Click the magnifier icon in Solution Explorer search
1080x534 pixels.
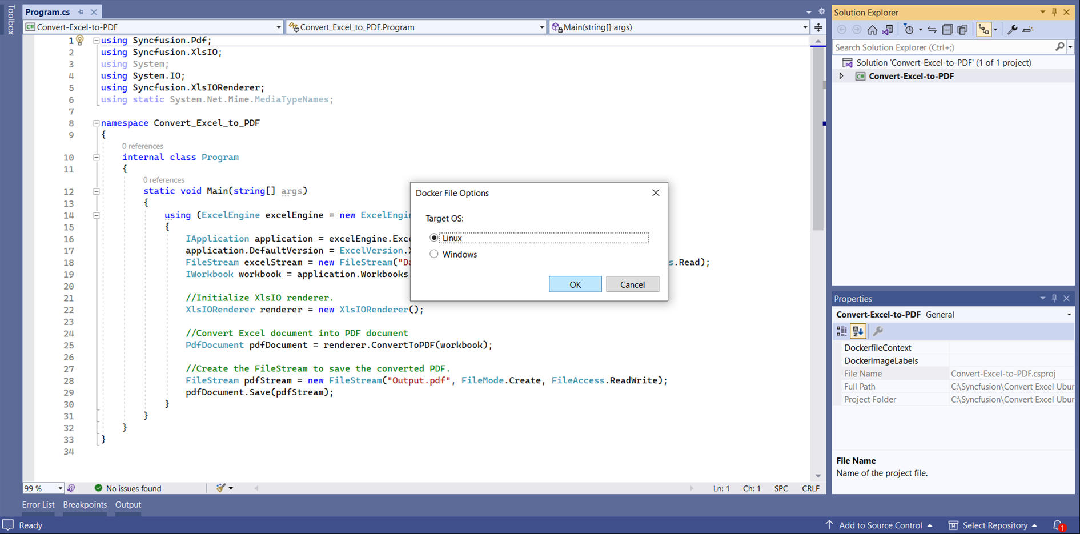point(1059,47)
